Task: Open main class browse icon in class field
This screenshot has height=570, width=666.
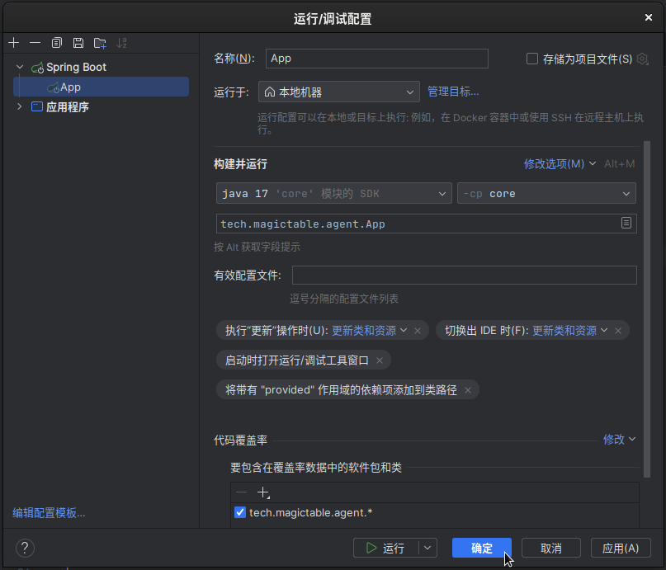Action: point(626,224)
